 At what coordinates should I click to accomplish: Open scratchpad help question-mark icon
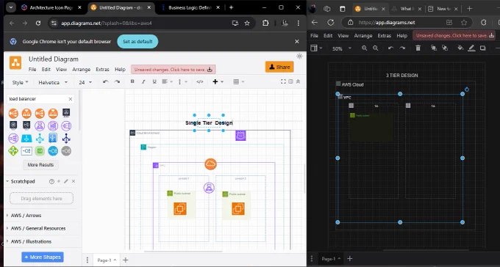(x=51, y=181)
